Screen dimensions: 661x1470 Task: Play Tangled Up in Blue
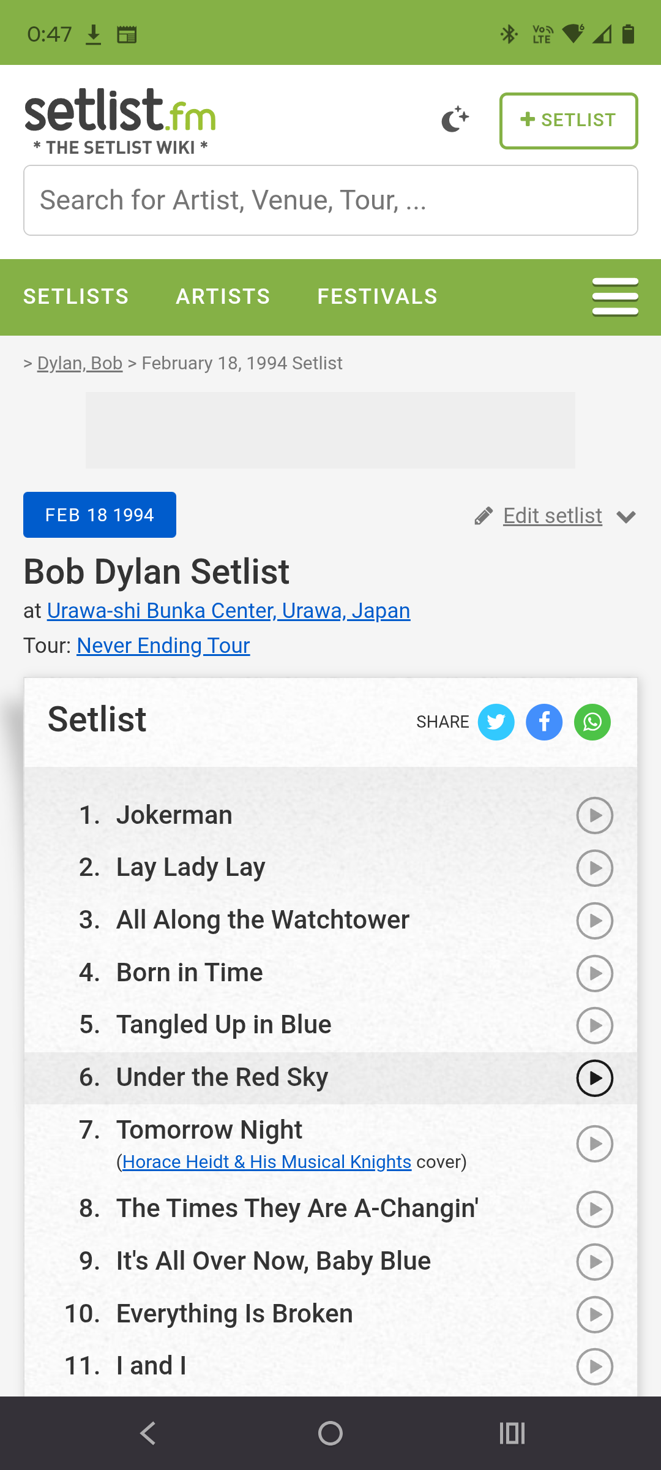tap(594, 1025)
